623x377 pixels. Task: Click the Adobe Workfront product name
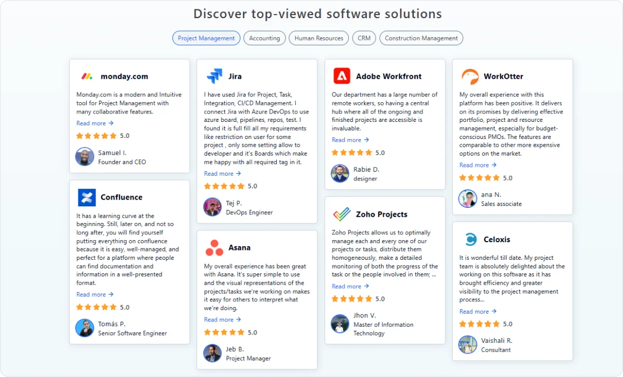389,76
